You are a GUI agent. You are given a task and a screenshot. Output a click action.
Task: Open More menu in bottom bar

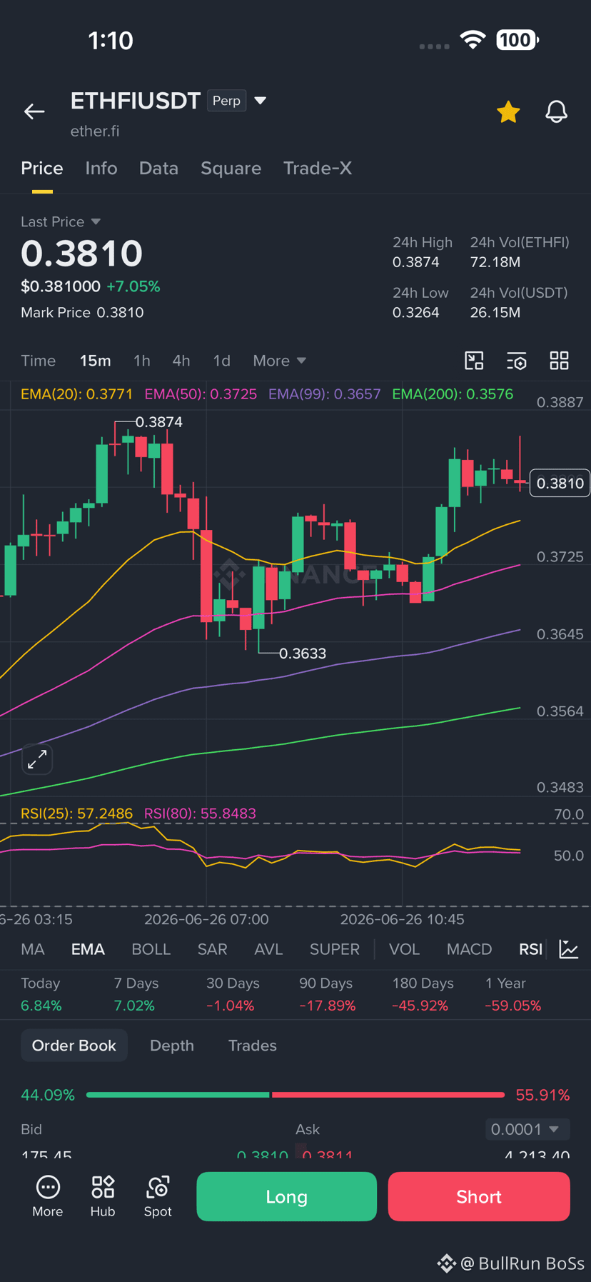48,1196
